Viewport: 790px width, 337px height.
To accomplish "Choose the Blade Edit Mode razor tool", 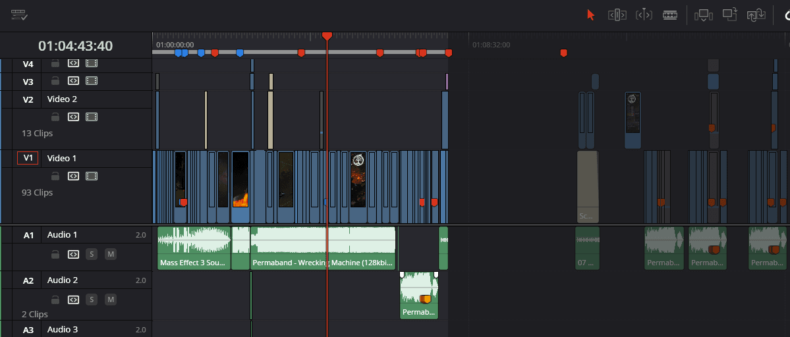I will 670,14.
